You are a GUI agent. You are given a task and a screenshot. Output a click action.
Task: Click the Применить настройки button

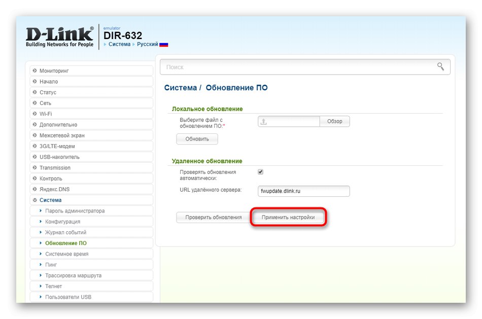click(x=288, y=217)
